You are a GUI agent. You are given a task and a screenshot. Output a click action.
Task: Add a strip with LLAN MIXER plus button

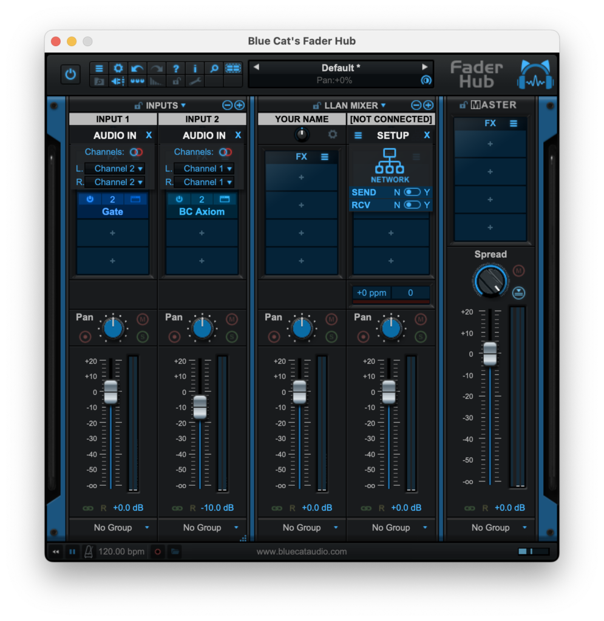pos(428,105)
